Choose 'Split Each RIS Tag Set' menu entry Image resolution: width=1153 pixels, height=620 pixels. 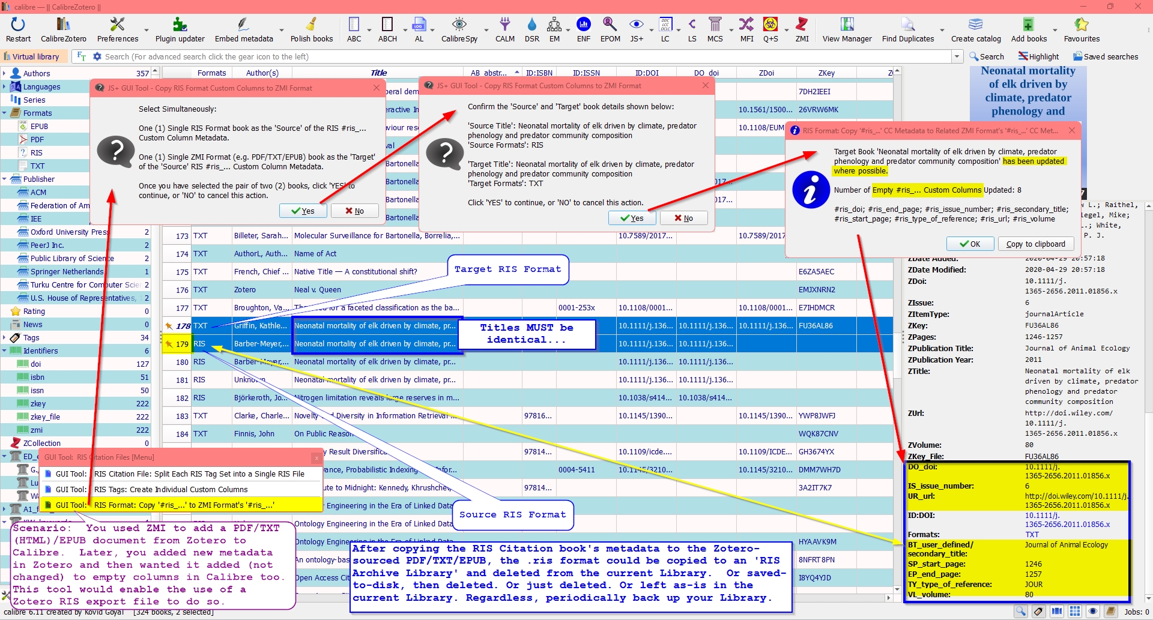pyautogui.click(x=181, y=474)
